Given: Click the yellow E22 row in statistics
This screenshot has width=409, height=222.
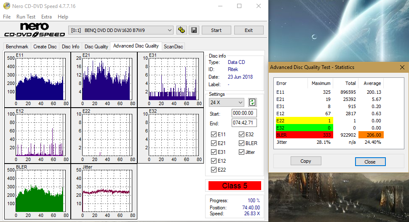Looking at the screenshot, I should [x=304, y=121].
